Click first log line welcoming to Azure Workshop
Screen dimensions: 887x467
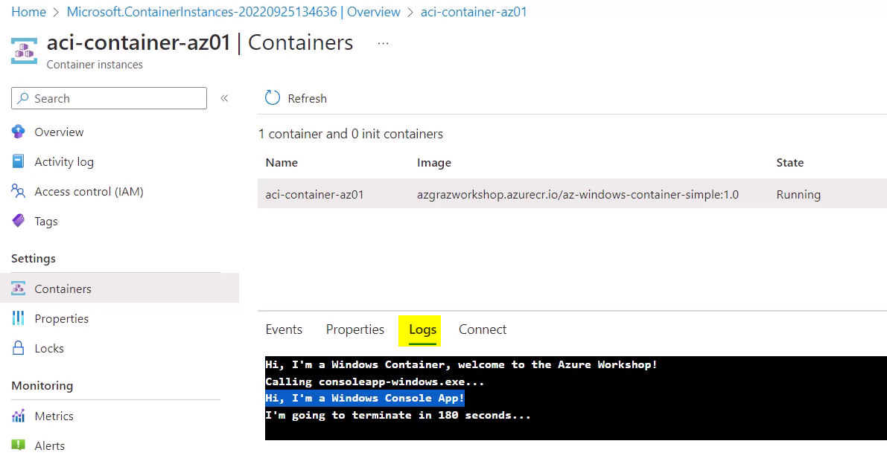click(461, 365)
